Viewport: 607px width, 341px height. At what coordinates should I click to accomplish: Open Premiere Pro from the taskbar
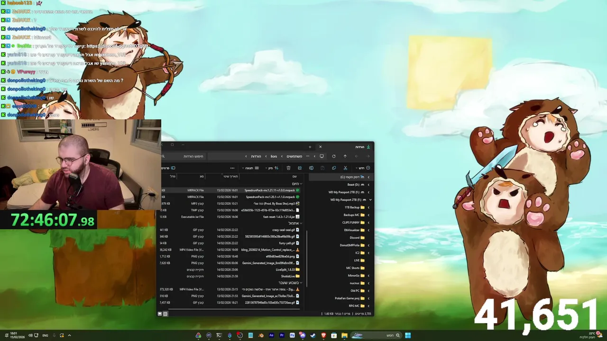point(282,335)
